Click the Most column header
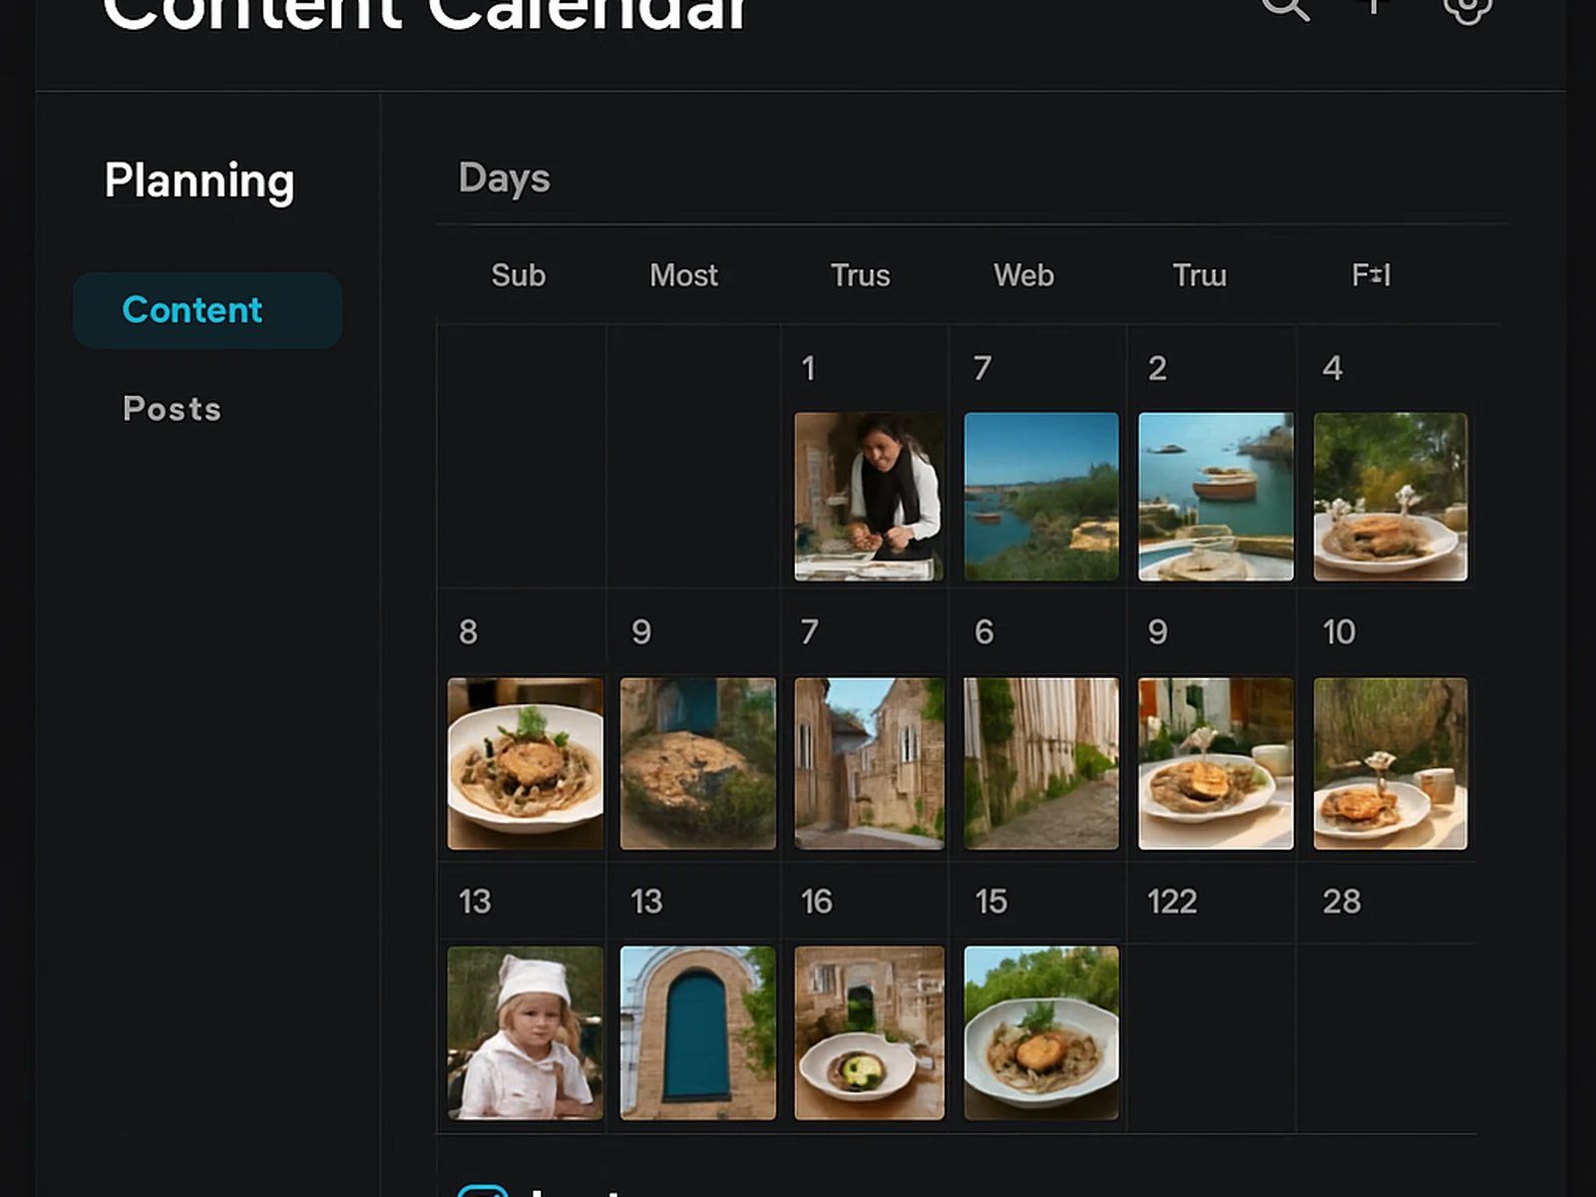The image size is (1596, 1197). (x=683, y=275)
